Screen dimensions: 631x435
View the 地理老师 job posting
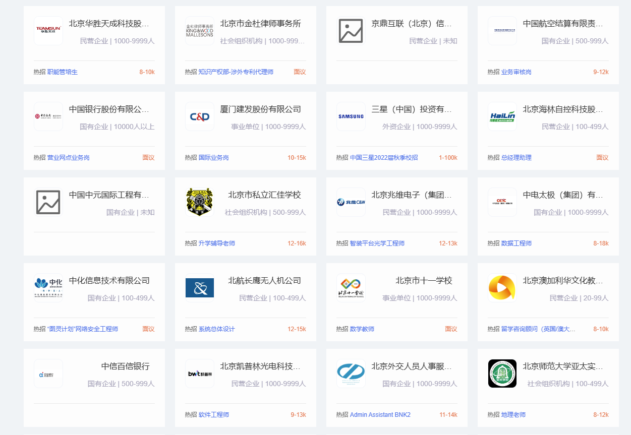513,415
